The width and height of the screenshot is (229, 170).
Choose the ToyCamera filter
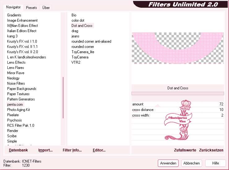[80, 57]
